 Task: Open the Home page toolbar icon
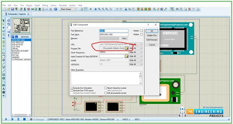[x=21, y=9]
